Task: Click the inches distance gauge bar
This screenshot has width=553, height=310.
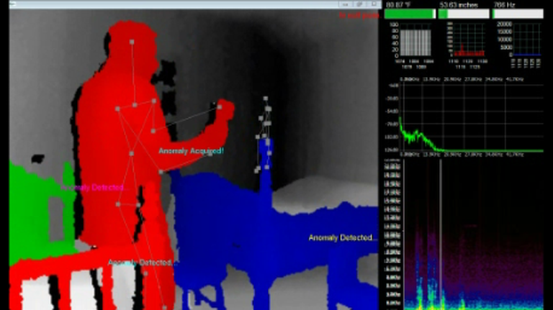Action: [x=463, y=14]
